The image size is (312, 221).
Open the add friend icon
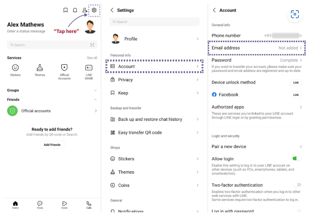click(x=85, y=10)
